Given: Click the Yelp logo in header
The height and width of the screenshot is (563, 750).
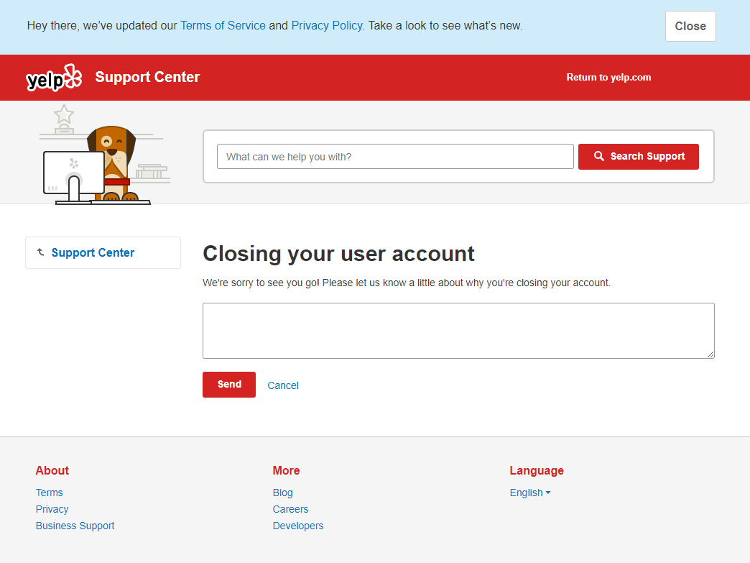Looking at the screenshot, I should click(54, 78).
